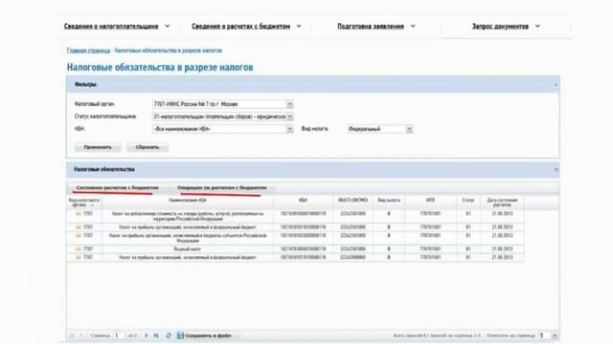613x344 pixels.
Task: Go to the previous page with pager icon
Action: pos(81,335)
